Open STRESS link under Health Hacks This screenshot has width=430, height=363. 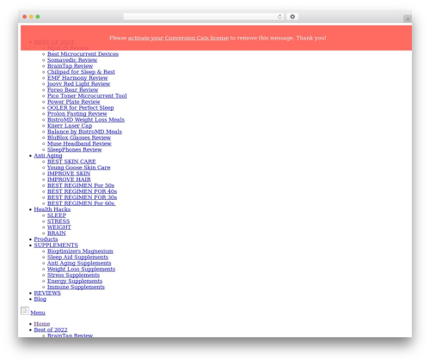click(58, 221)
